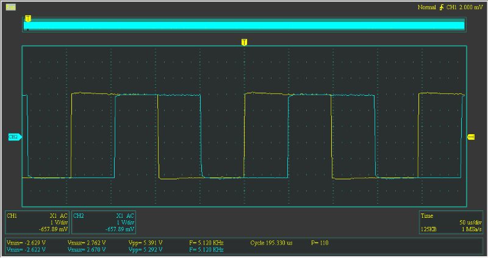Click the CH1 Vmin -2.629 V reading
Screen dimensions: 488x258
click(x=26, y=243)
